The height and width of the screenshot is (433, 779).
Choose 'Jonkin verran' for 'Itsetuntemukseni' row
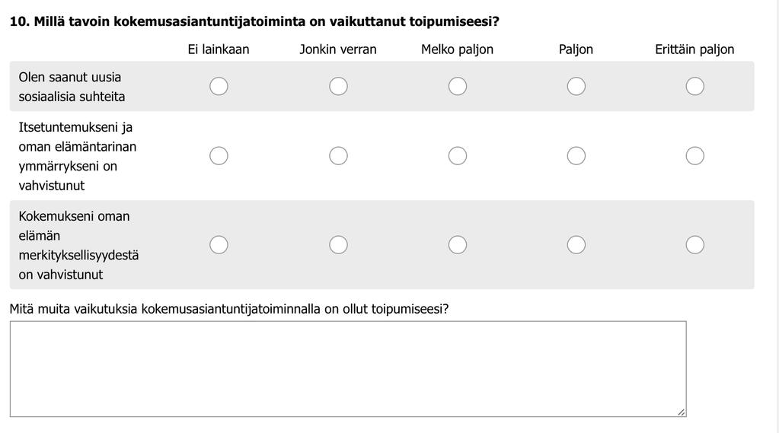coord(338,156)
